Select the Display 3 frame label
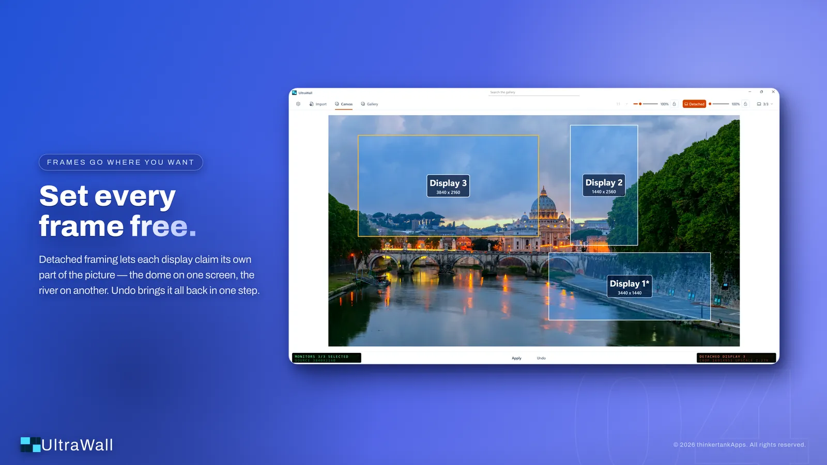 tap(448, 186)
